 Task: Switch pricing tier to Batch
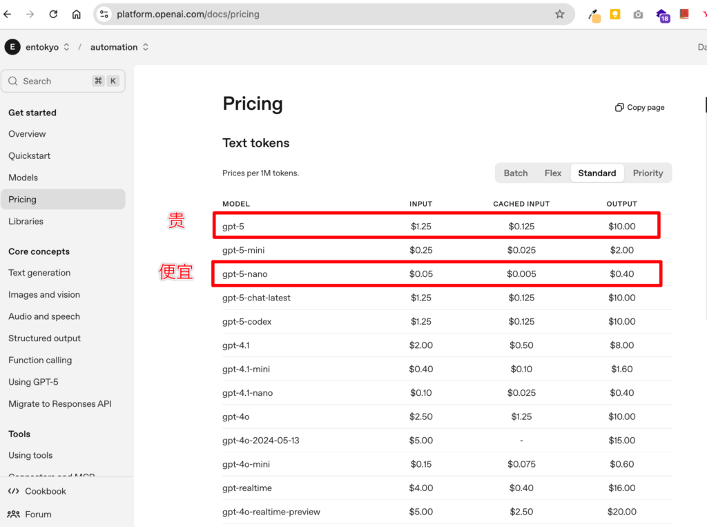[x=515, y=173]
